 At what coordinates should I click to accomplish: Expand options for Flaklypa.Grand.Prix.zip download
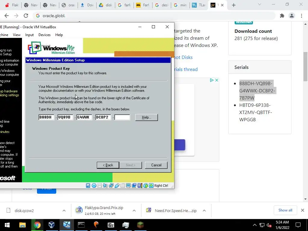134,211
